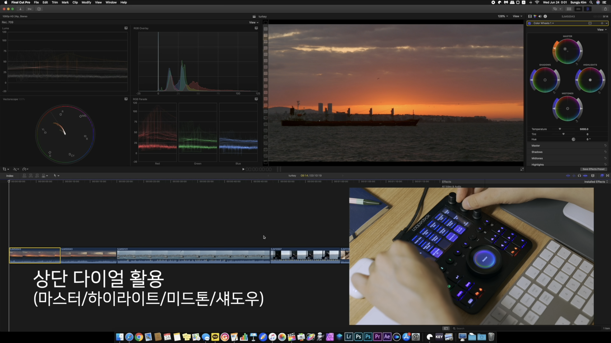Open the Video inspector tab
The width and height of the screenshot is (611, 343).
530,16
